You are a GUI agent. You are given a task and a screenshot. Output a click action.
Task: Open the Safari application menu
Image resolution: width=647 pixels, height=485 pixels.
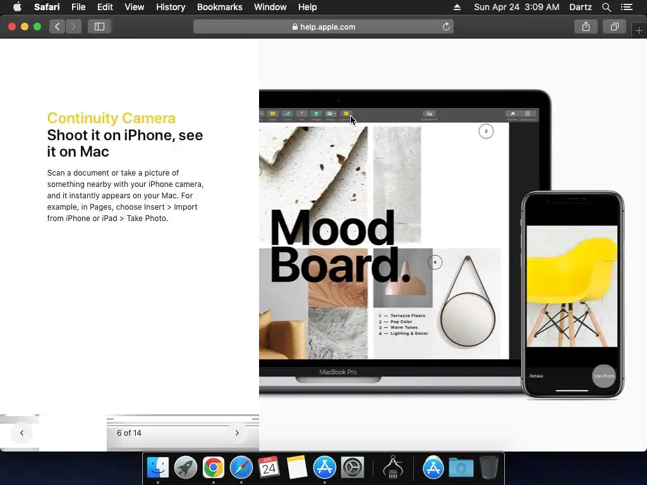(x=47, y=7)
